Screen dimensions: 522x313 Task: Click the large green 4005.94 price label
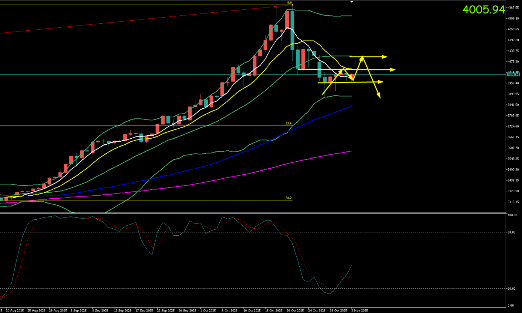pyautogui.click(x=484, y=10)
